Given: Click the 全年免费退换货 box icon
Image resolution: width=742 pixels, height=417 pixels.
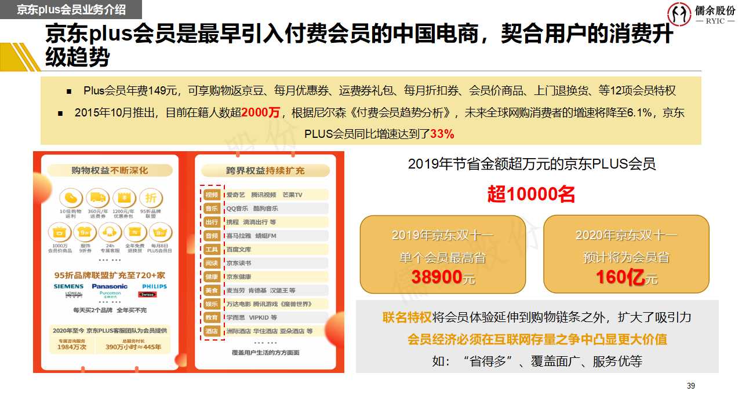Looking at the screenshot, I should [x=134, y=233].
